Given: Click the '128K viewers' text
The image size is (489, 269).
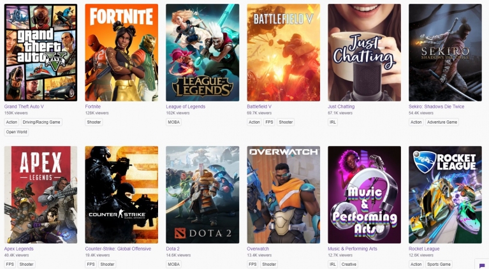Looking at the screenshot, I should (97, 113).
